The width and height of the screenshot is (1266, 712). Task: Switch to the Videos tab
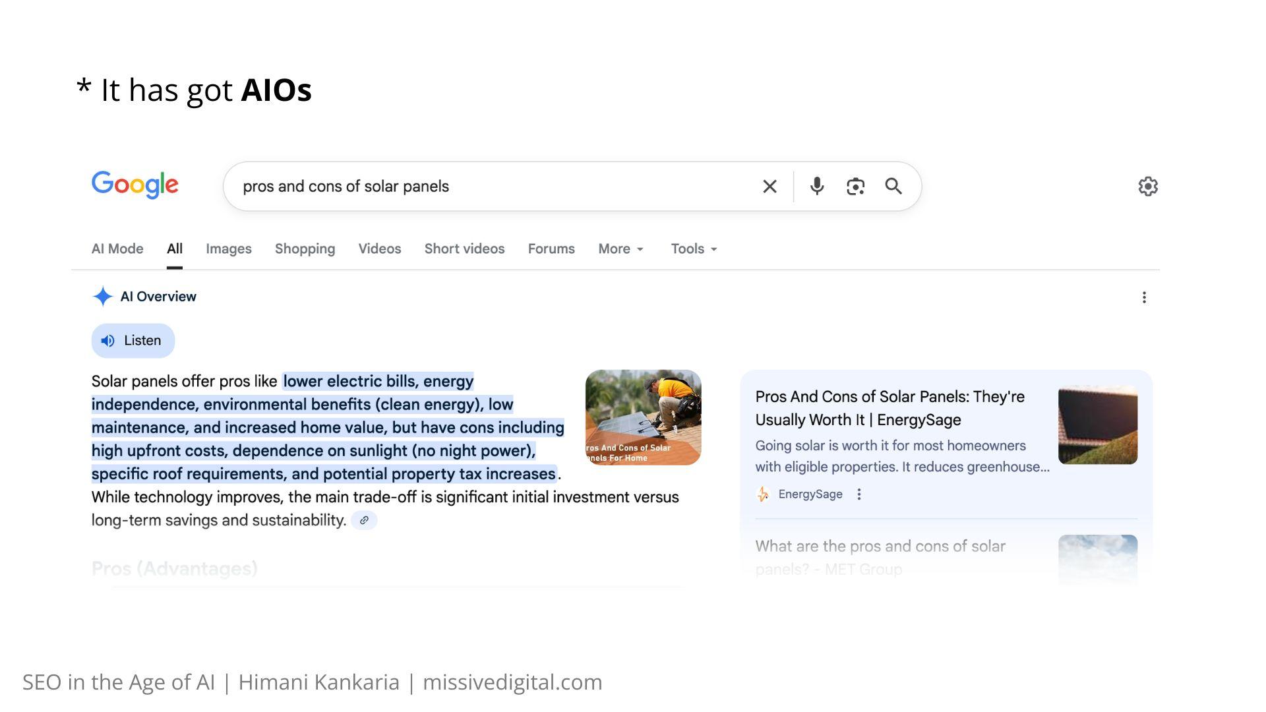tap(380, 249)
